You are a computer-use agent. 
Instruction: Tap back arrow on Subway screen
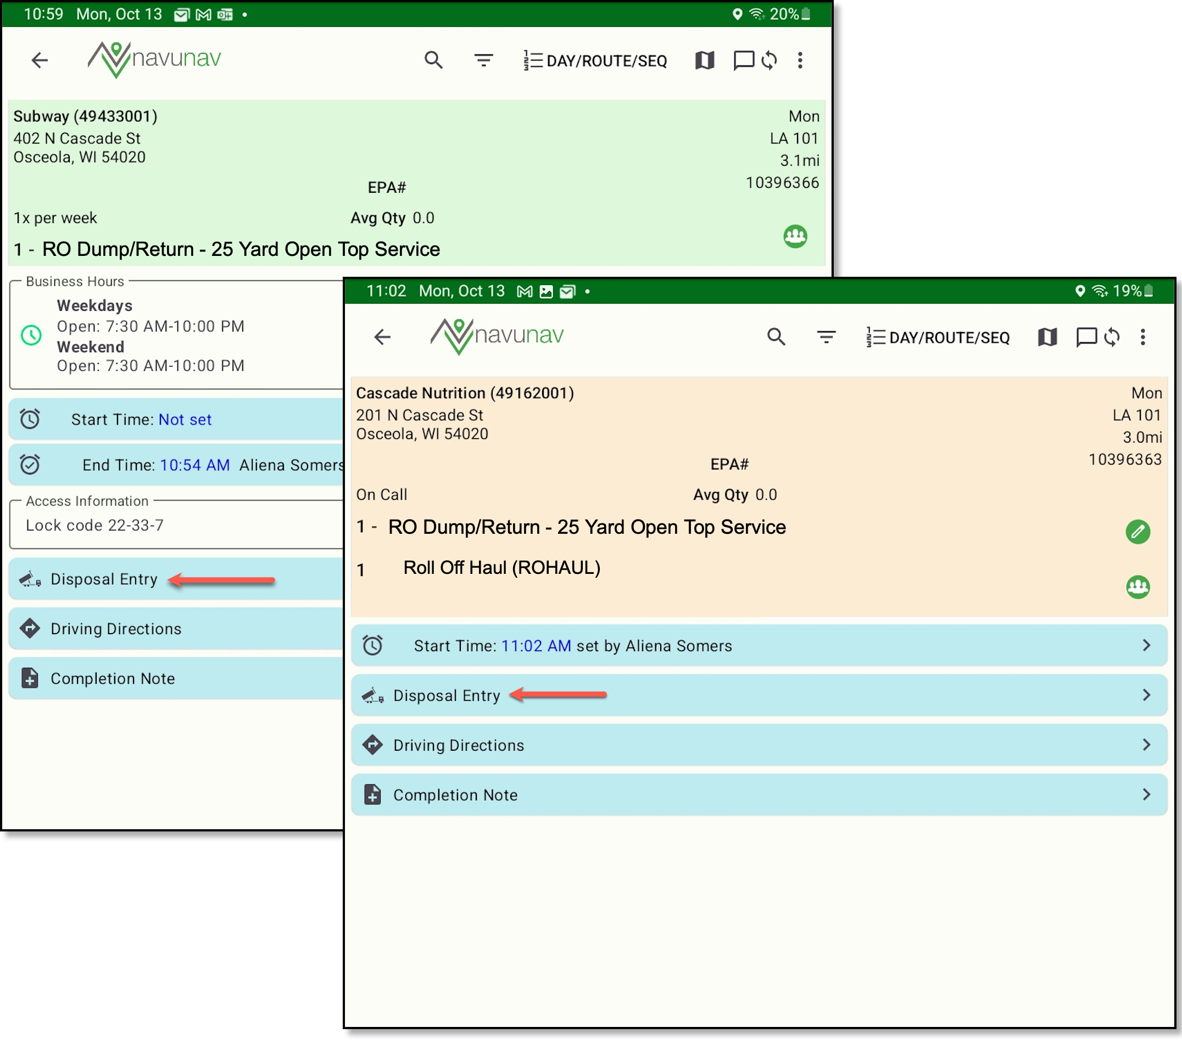(x=40, y=60)
